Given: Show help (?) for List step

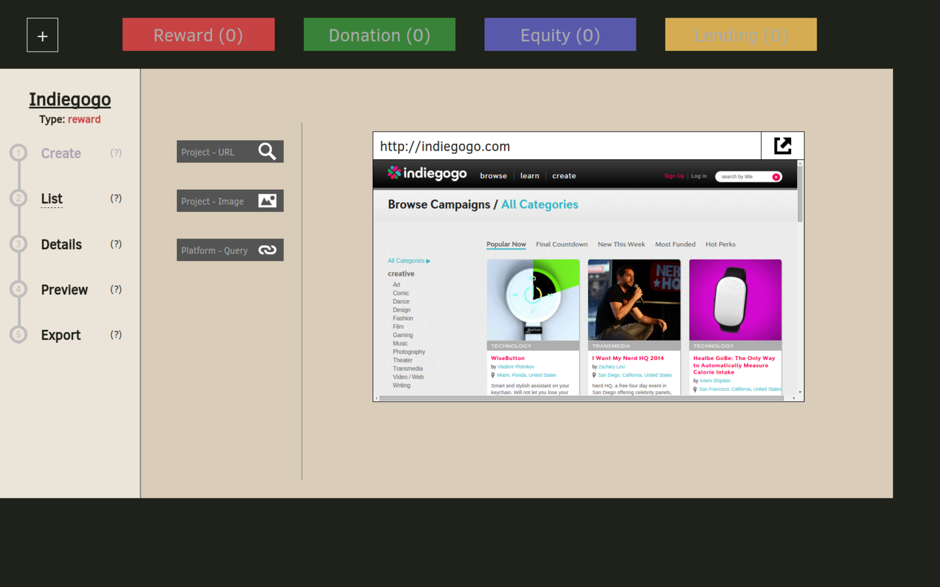Looking at the screenshot, I should [x=116, y=198].
